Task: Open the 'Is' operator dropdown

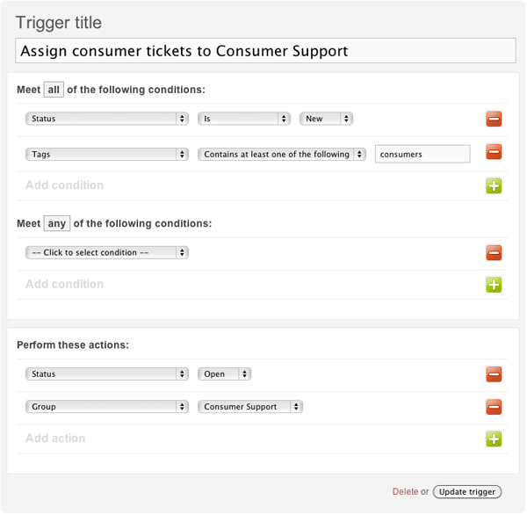Action: click(244, 119)
